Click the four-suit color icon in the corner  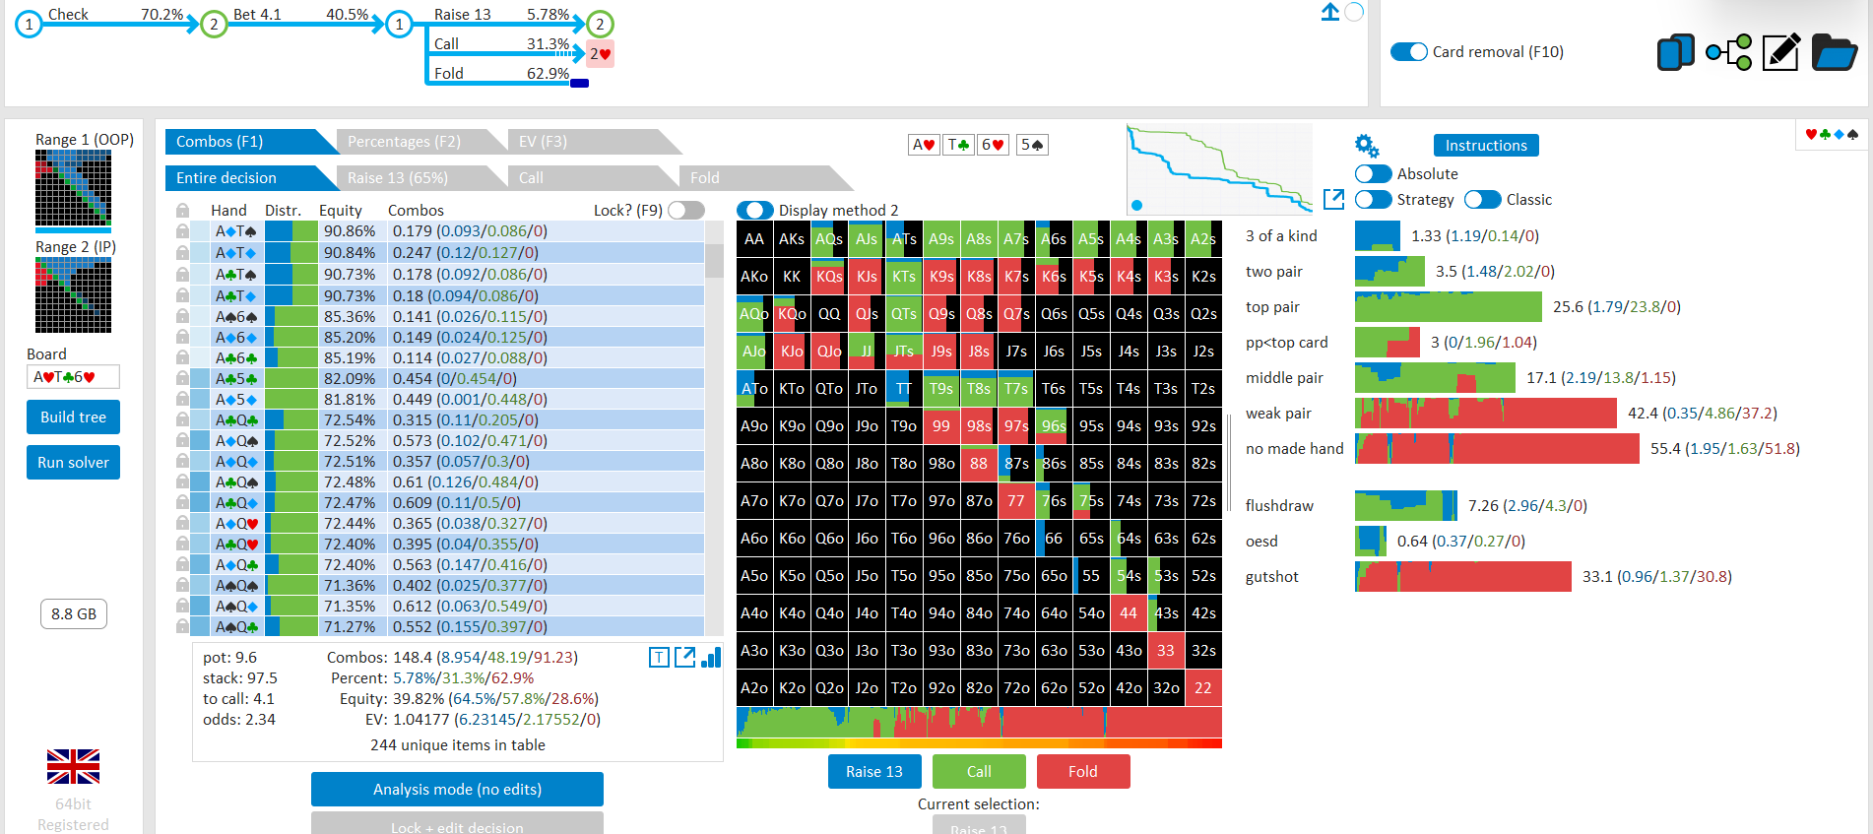click(x=1832, y=134)
